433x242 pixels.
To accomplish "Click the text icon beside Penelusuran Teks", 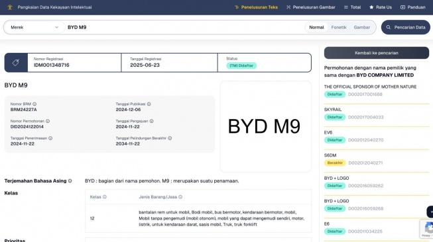I will click(x=237, y=7).
